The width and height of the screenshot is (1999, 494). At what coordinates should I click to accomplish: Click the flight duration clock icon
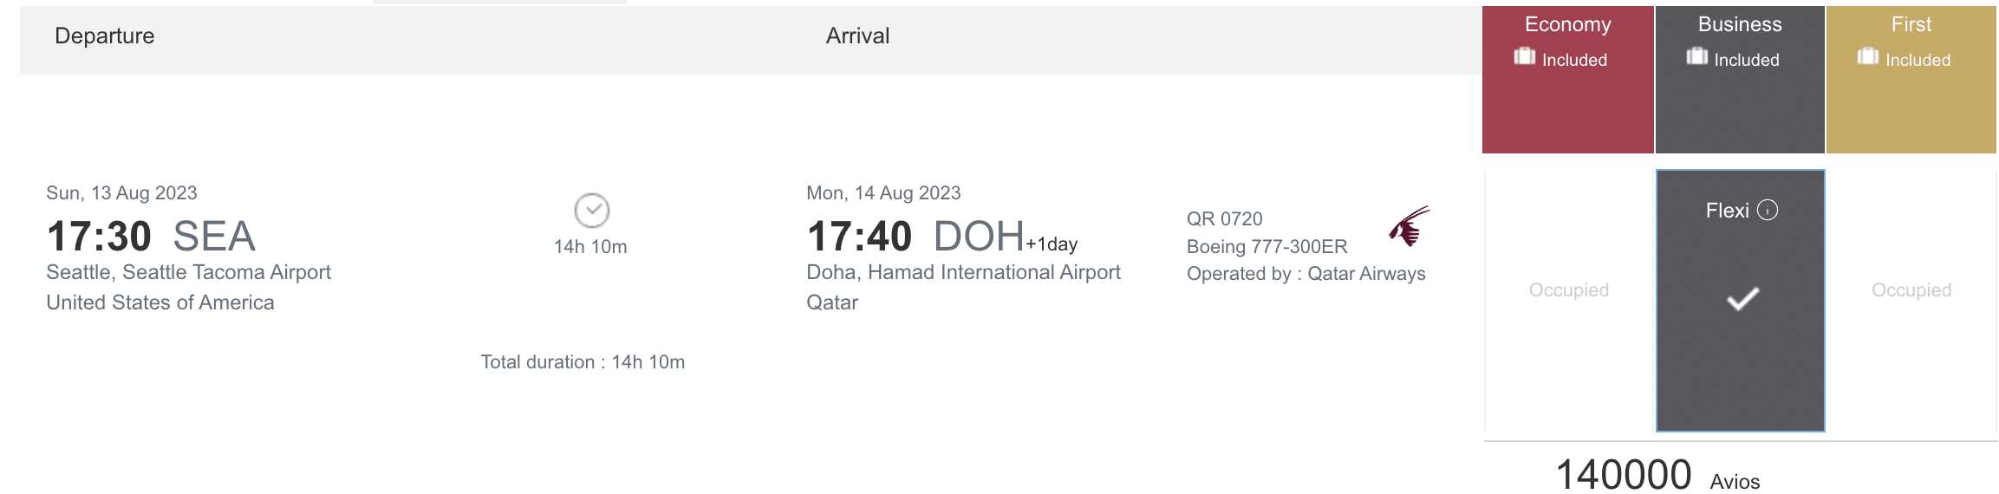click(592, 211)
